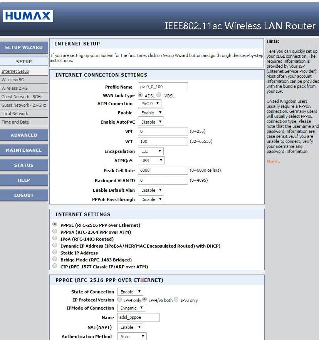The height and width of the screenshot is (340, 319).
Task: Open the Maintenance menu
Action: pos(24,150)
